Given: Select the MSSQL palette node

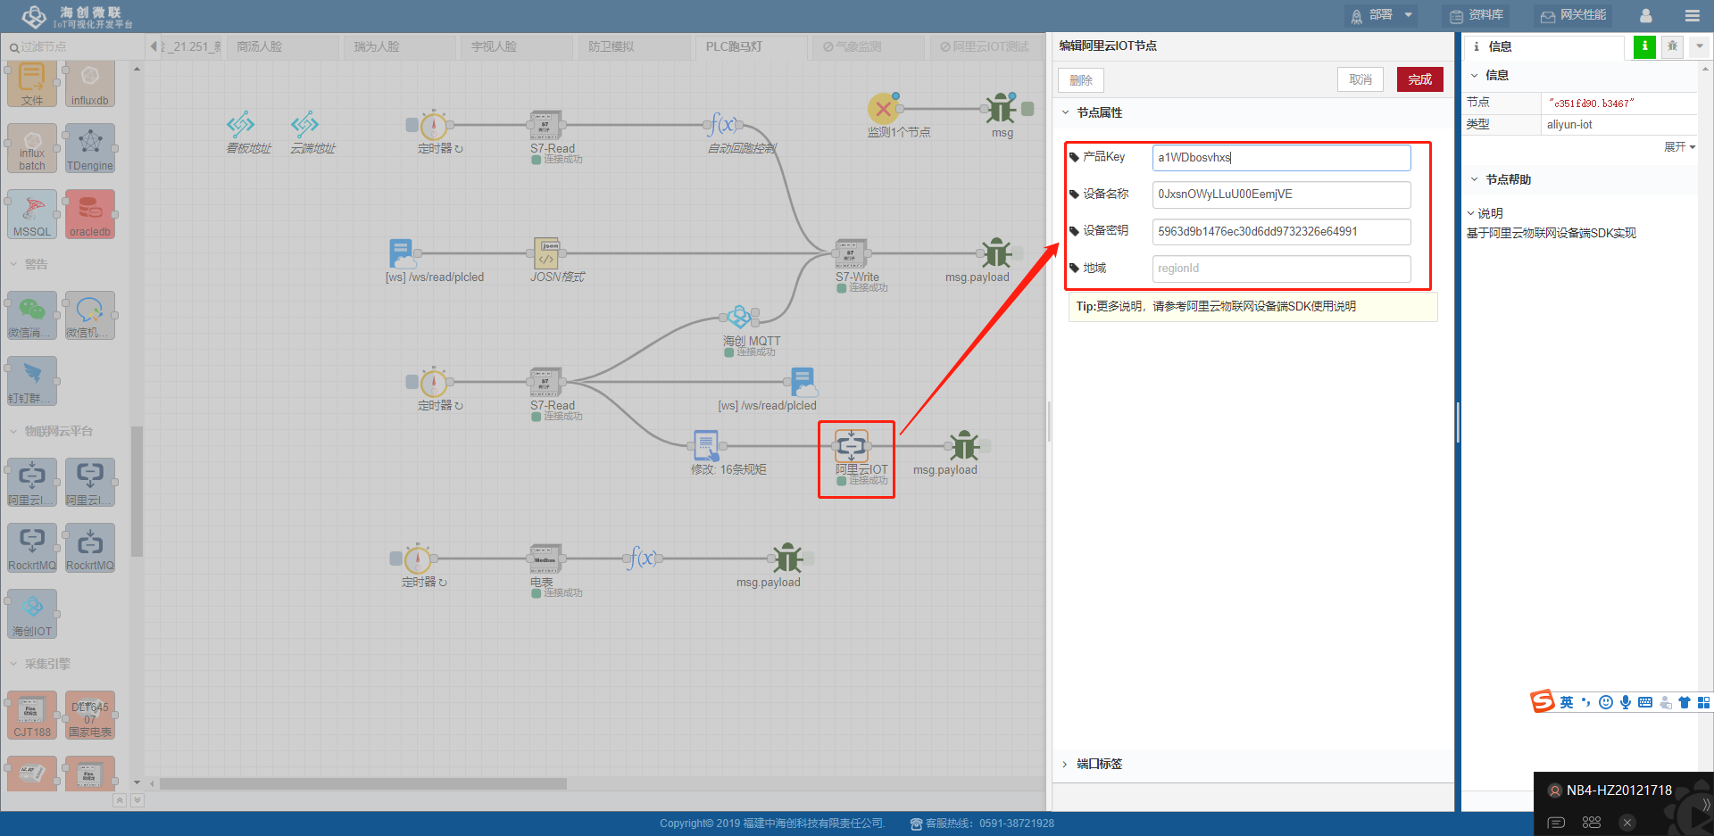Looking at the screenshot, I should [x=32, y=214].
